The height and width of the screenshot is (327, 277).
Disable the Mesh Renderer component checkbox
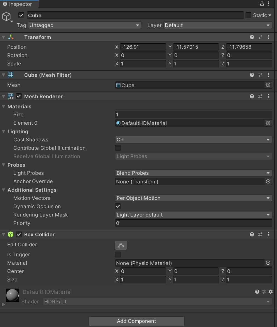[x=19, y=96]
